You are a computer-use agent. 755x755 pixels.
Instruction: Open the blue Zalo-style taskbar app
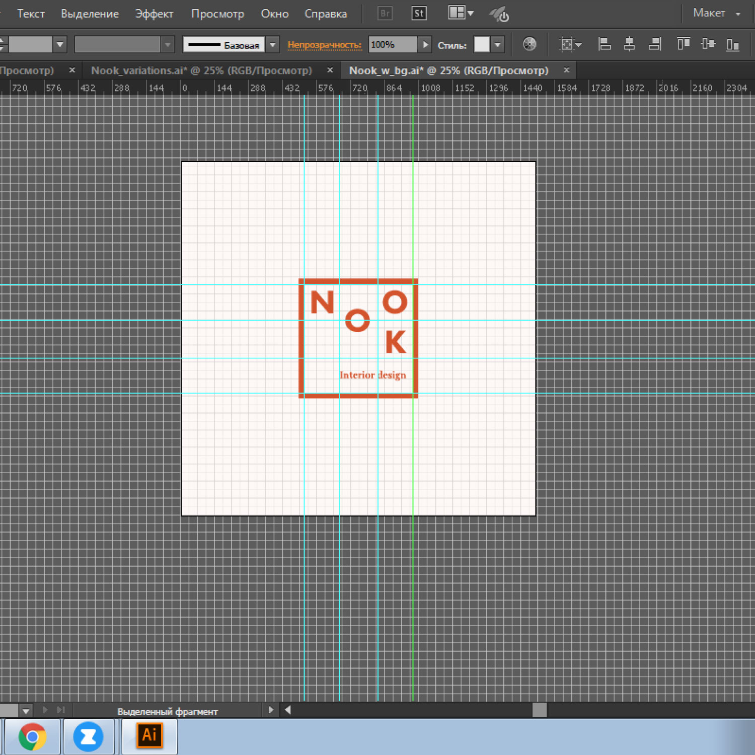(x=88, y=737)
